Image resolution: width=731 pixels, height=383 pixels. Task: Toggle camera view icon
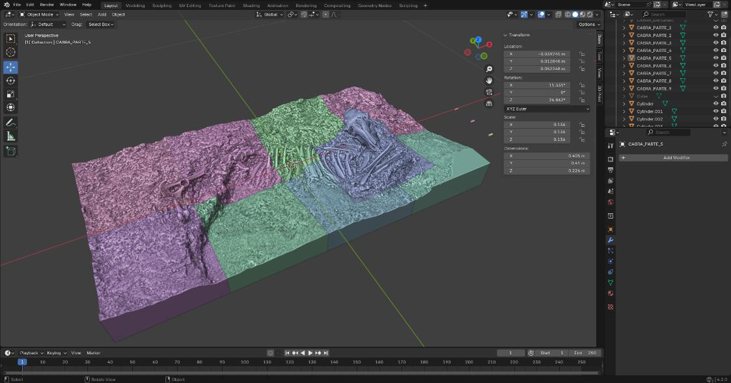pyautogui.click(x=489, y=92)
